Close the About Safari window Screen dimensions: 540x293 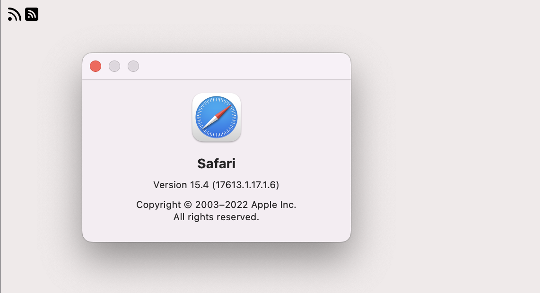tap(96, 66)
